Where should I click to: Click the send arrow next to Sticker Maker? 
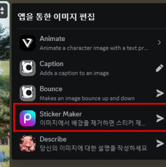[160, 118]
